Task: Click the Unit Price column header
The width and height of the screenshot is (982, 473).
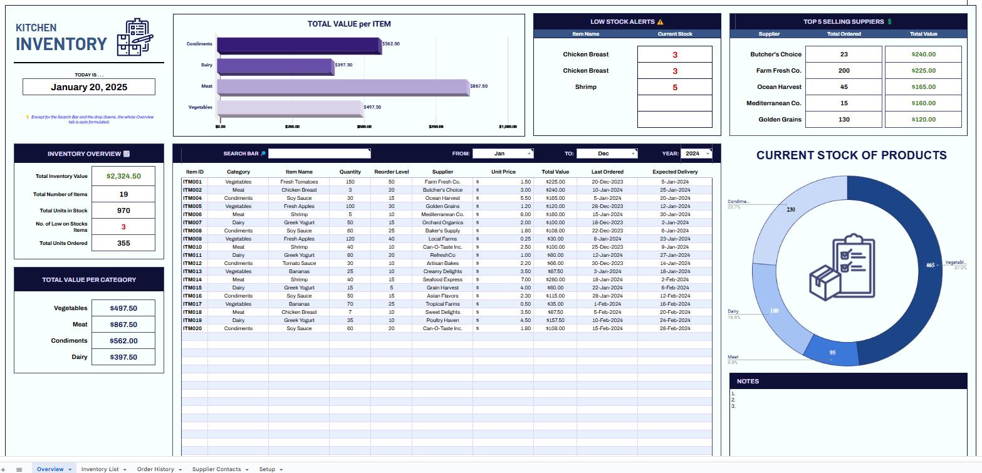Action: pos(503,172)
